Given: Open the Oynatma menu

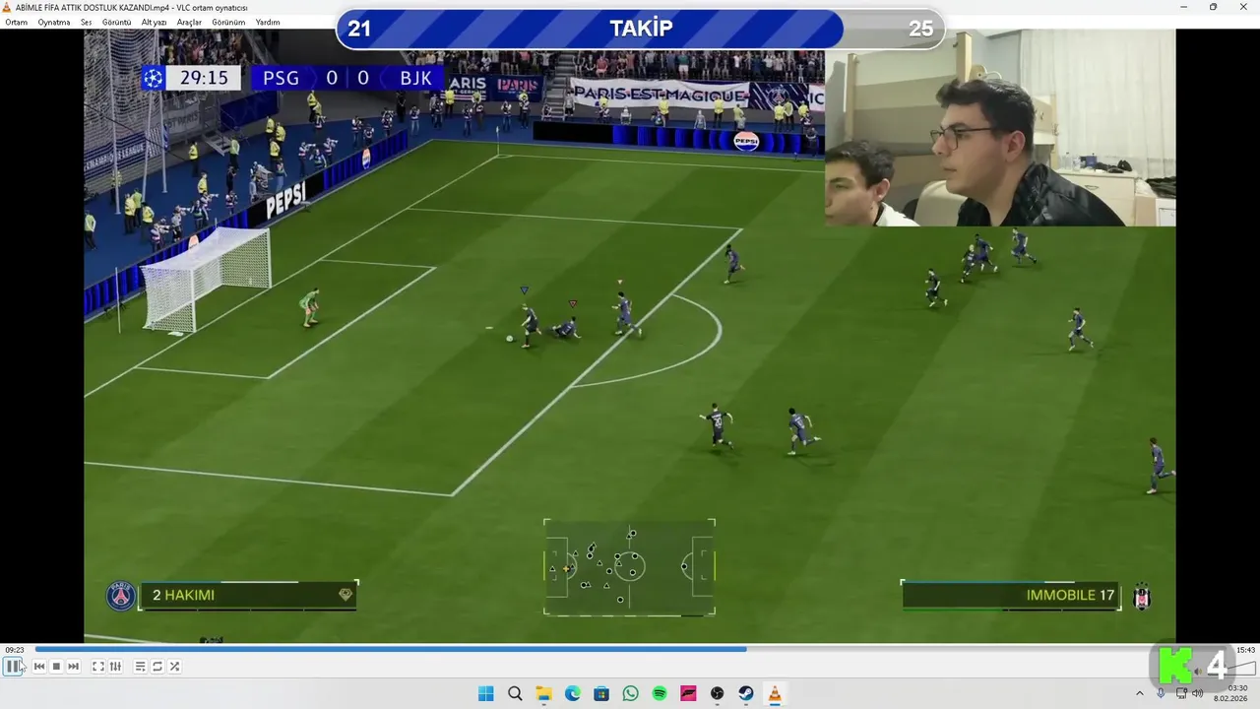Looking at the screenshot, I should coord(54,22).
